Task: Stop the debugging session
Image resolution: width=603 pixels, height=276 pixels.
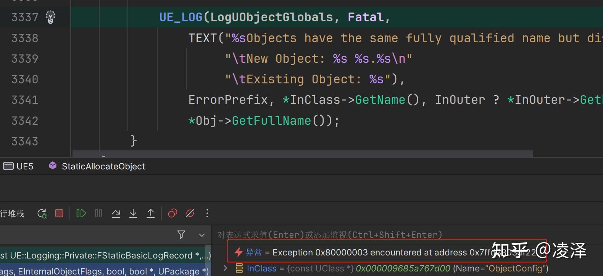Action: 59,213
